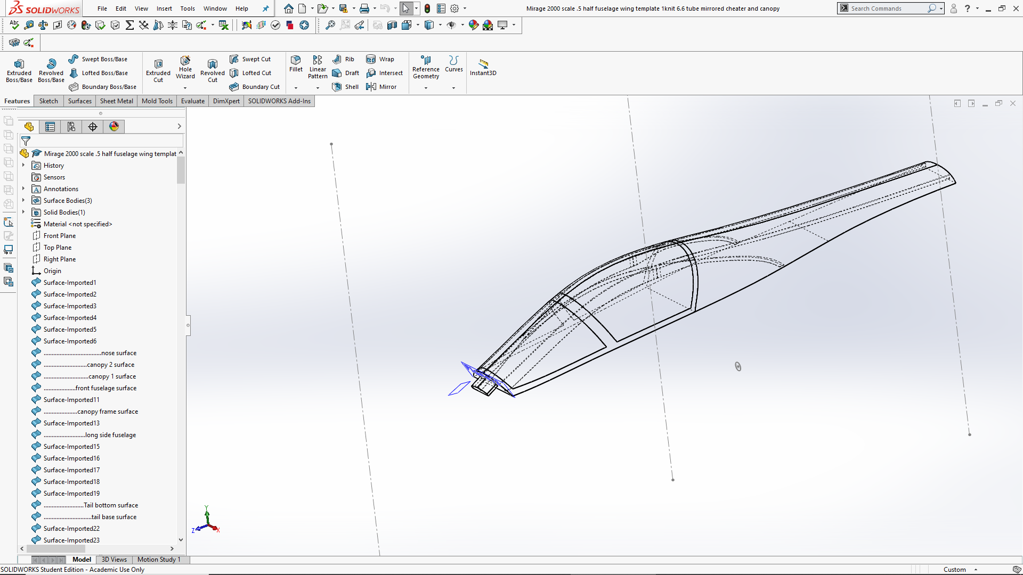Open the Options gear settings
This screenshot has height=575, width=1023.
pos(456,9)
